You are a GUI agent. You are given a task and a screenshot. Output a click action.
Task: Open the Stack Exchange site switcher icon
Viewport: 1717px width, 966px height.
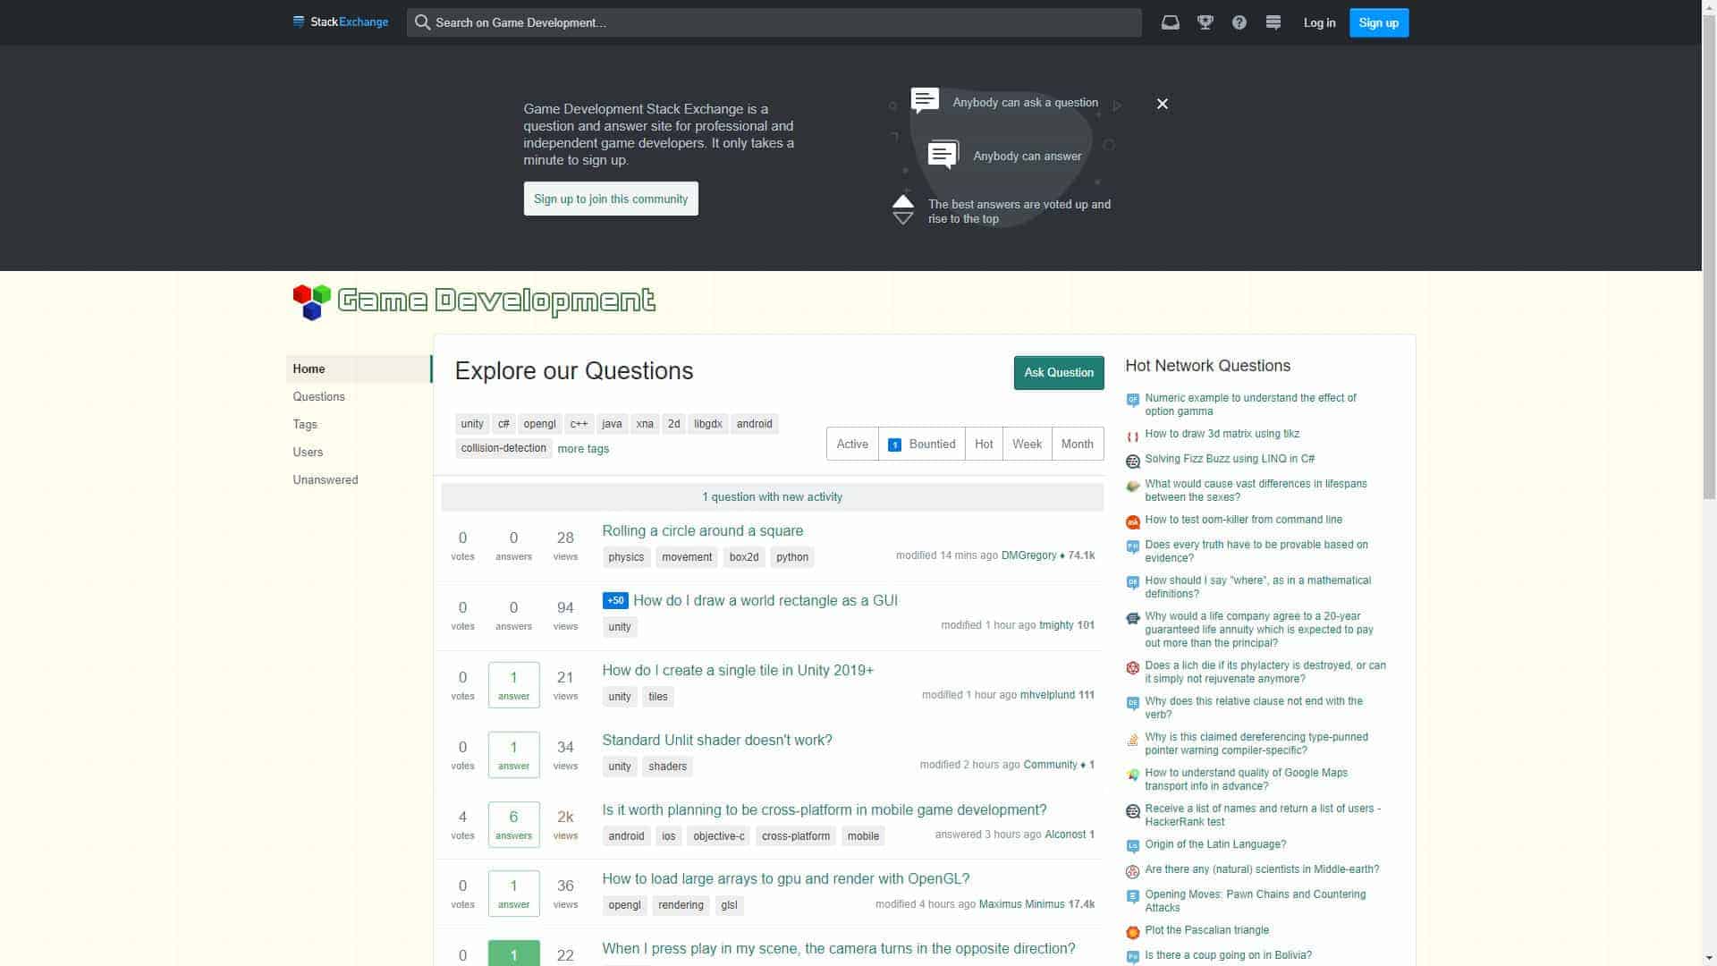click(1273, 22)
